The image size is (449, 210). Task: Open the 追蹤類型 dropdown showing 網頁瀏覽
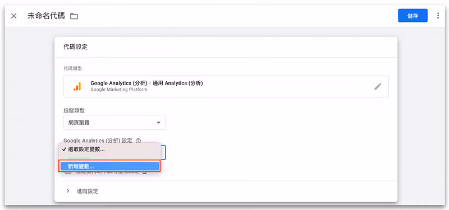[x=114, y=123]
